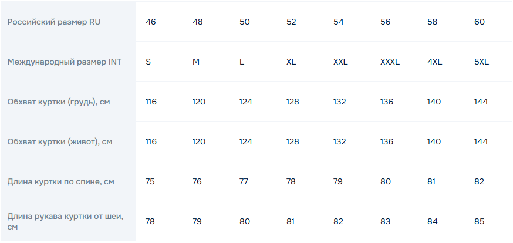513x243 pixels.
Task: Click belly girth value 136
Action: 387,141
